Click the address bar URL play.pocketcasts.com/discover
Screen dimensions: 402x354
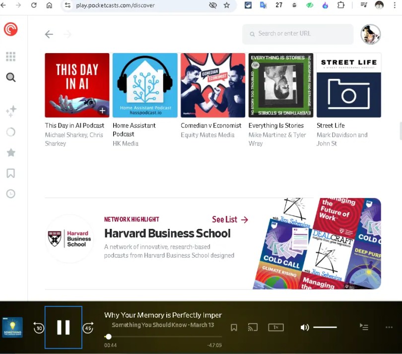coord(115,5)
